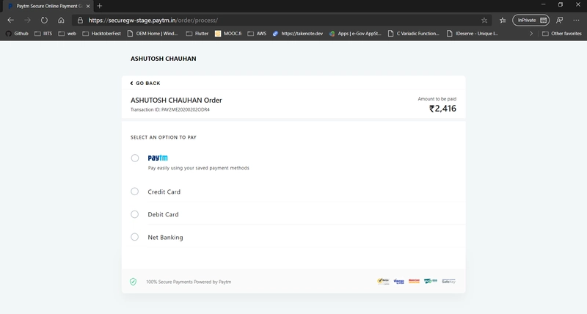Add page to favorites with star icon
Screen dimensions: 587x314
[x=484, y=21]
